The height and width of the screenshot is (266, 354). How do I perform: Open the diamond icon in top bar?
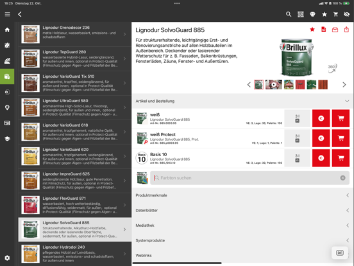312,14
